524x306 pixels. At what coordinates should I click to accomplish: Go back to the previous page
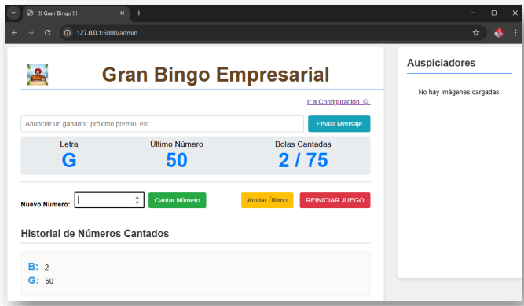tap(14, 33)
